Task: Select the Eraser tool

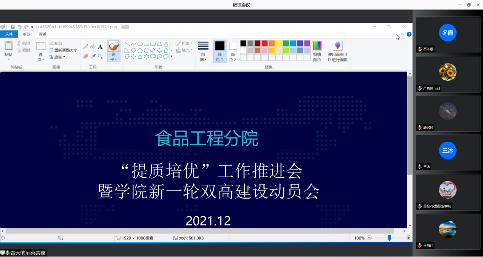Action: [x=86, y=56]
